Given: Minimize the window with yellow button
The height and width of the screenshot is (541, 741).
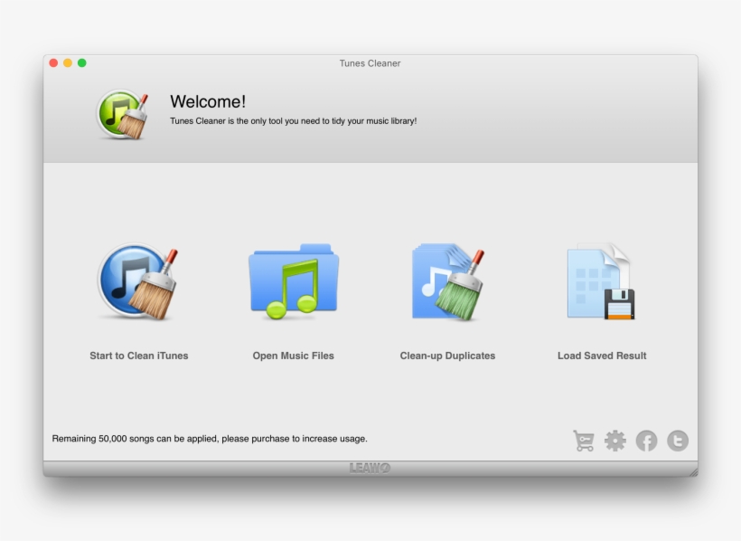Looking at the screenshot, I should pyautogui.click(x=68, y=63).
